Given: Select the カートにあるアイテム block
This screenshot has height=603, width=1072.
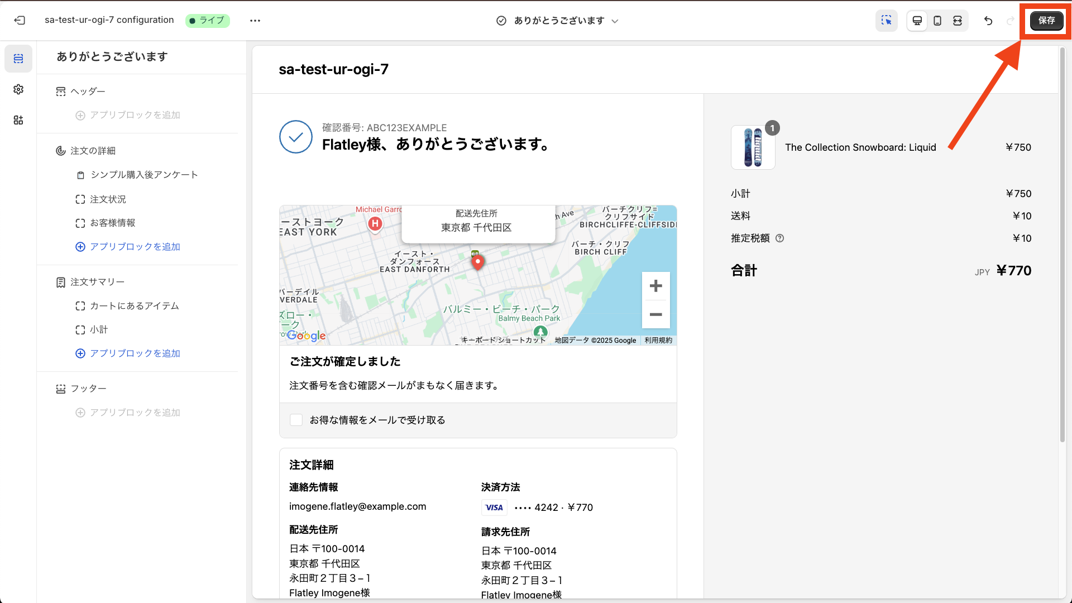Looking at the screenshot, I should pos(134,306).
